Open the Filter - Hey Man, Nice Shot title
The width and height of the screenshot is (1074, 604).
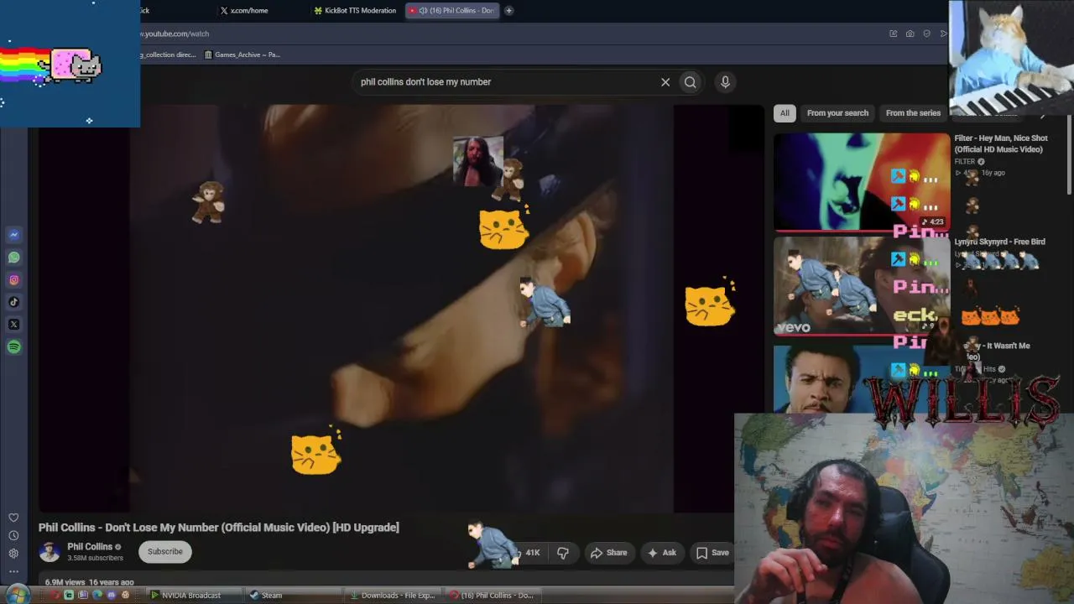click(x=1001, y=143)
